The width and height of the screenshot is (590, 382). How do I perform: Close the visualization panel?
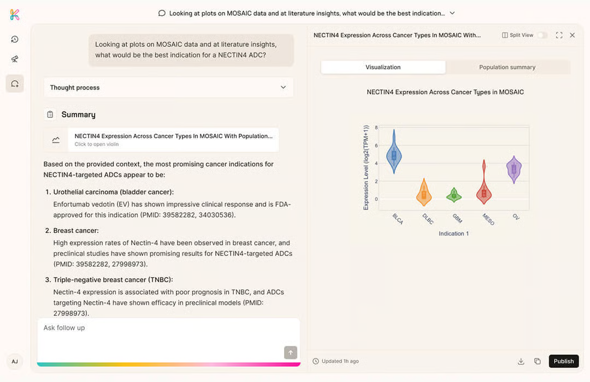coord(572,35)
